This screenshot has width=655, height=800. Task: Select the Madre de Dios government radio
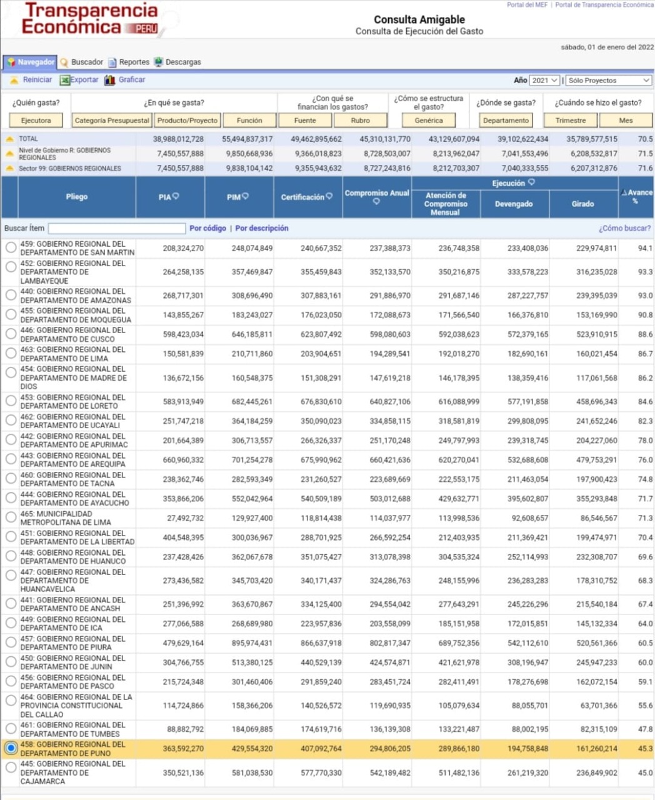click(x=11, y=373)
